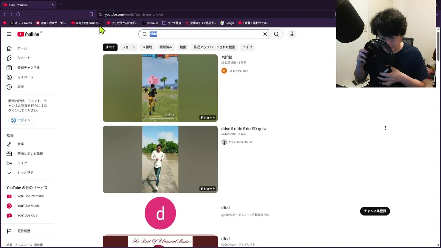Open YouTube Premium link
The height and width of the screenshot is (248, 441).
[x=30, y=196]
